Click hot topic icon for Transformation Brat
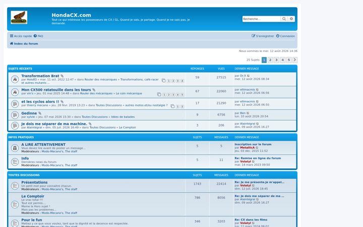 tap(15, 80)
